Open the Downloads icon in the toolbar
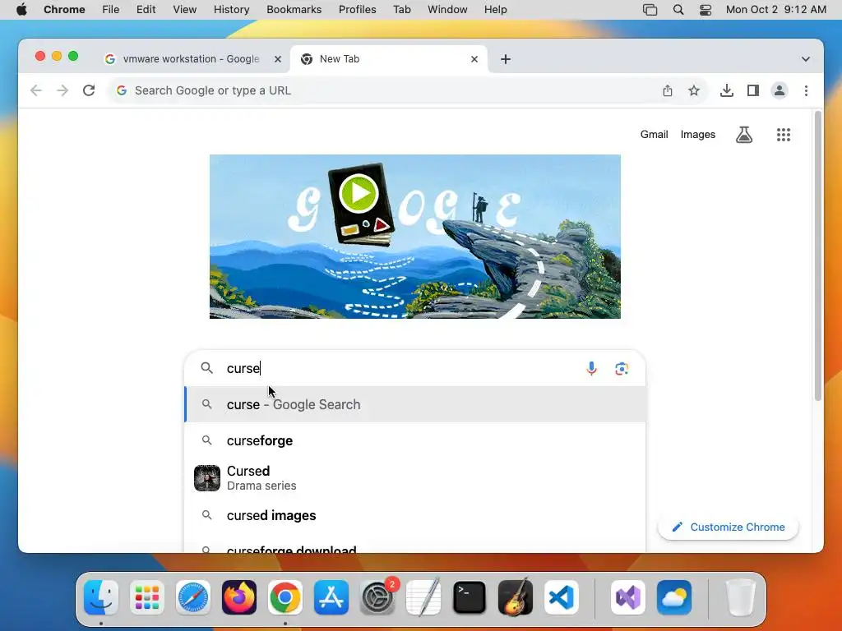 (727, 90)
